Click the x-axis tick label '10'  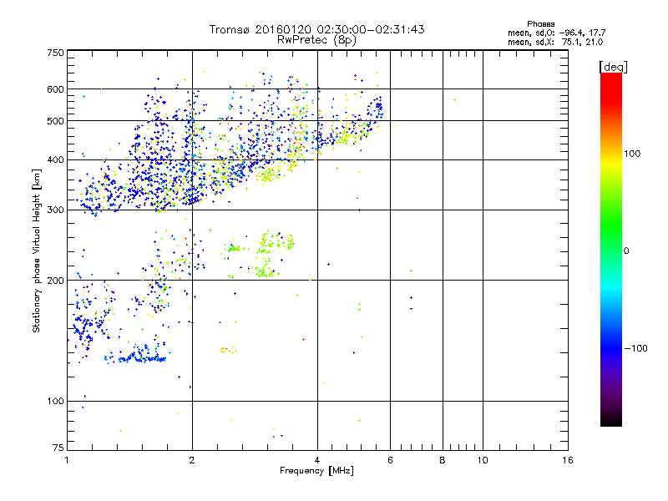(x=483, y=460)
